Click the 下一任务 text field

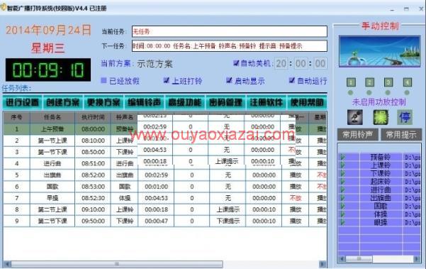[x=230, y=46]
